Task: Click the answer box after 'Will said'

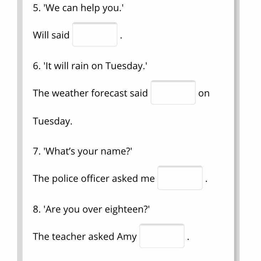Action: [x=95, y=34]
